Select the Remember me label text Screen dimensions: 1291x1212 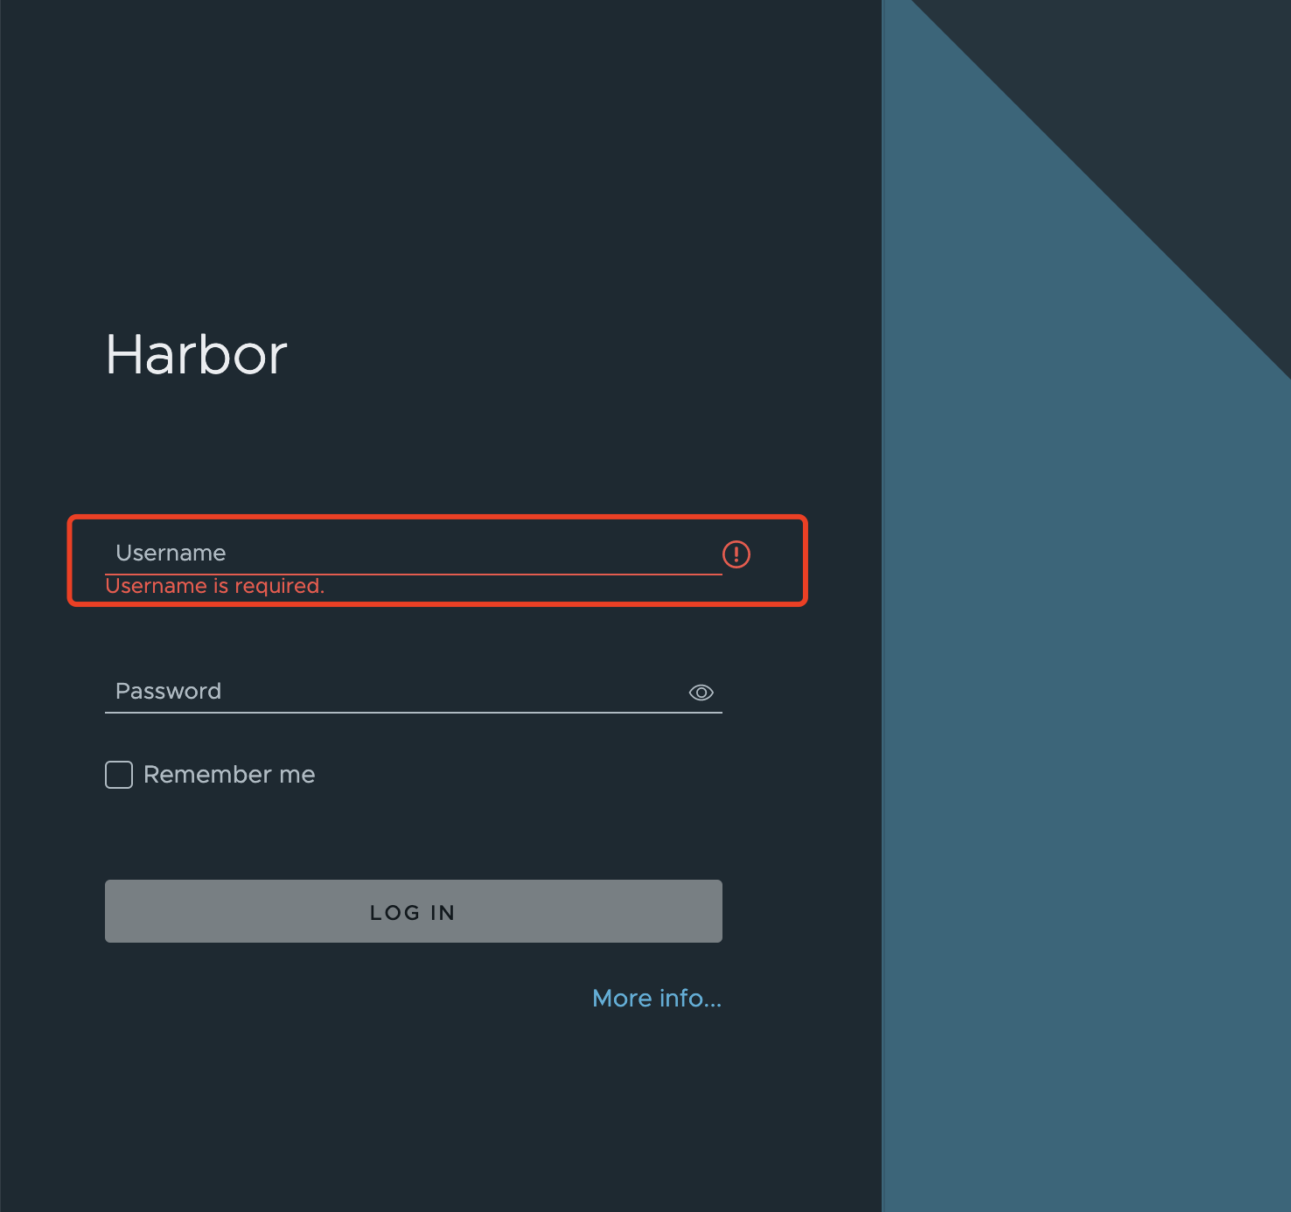pos(230,774)
